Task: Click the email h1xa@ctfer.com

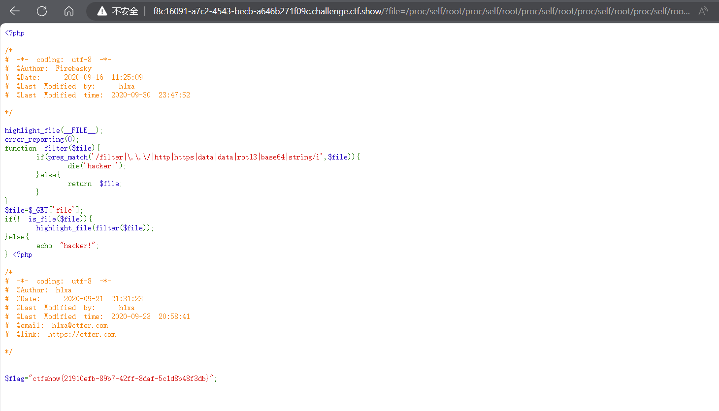Action: [x=80, y=325]
